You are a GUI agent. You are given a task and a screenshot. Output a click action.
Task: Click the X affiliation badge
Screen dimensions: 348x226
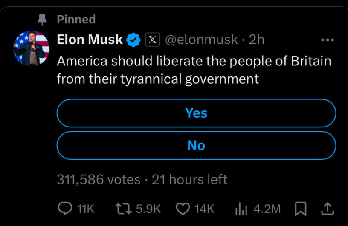(x=153, y=40)
